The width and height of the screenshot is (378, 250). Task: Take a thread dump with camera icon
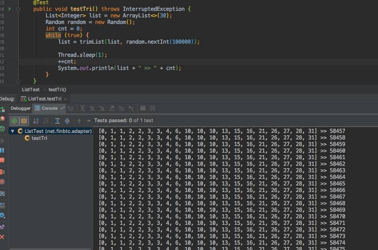tap(2, 193)
